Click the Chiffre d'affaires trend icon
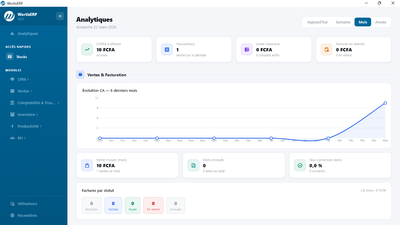 click(x=87, y=50)
